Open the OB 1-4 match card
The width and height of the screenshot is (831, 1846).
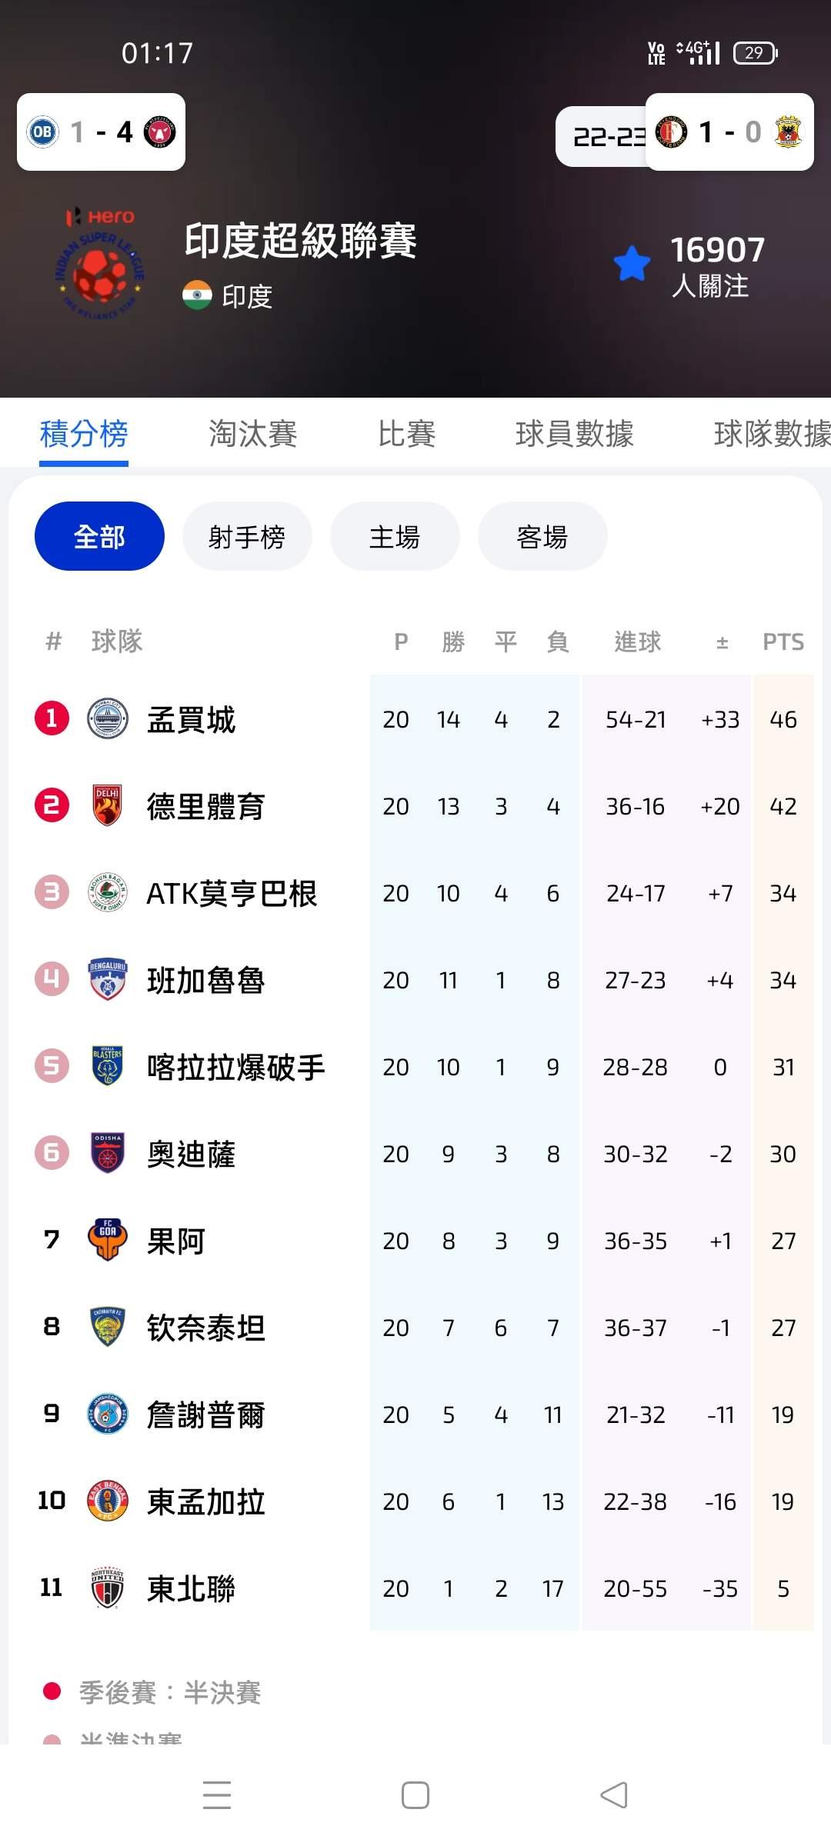click(x=101, y=132)
